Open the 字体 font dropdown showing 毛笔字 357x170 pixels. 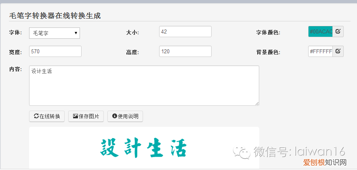click(55, 33)
